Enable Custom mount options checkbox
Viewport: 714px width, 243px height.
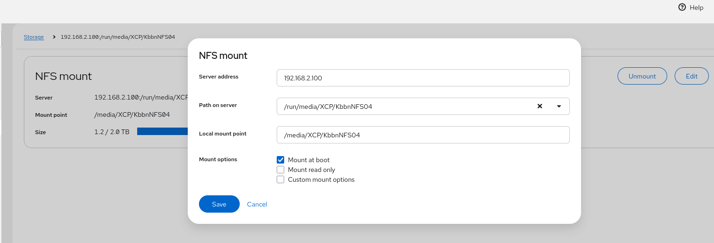tap(280, 179)
